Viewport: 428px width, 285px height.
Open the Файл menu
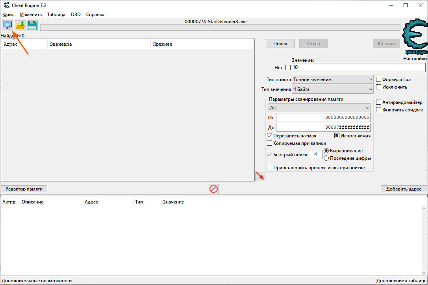(9, 15)
